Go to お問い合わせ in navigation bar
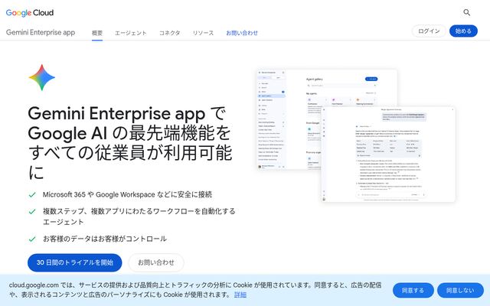 (x=242, y=33)
